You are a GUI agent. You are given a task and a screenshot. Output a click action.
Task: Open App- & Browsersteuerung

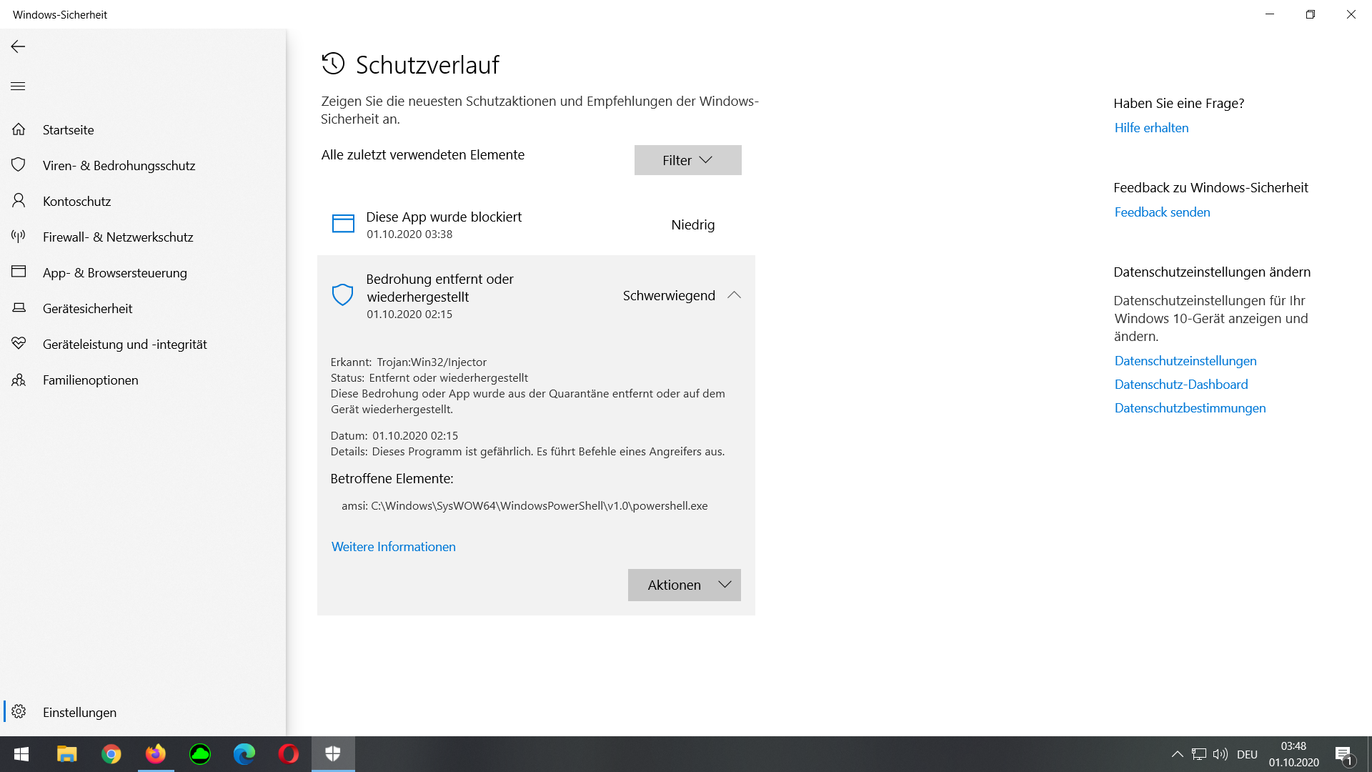(114, 272)
